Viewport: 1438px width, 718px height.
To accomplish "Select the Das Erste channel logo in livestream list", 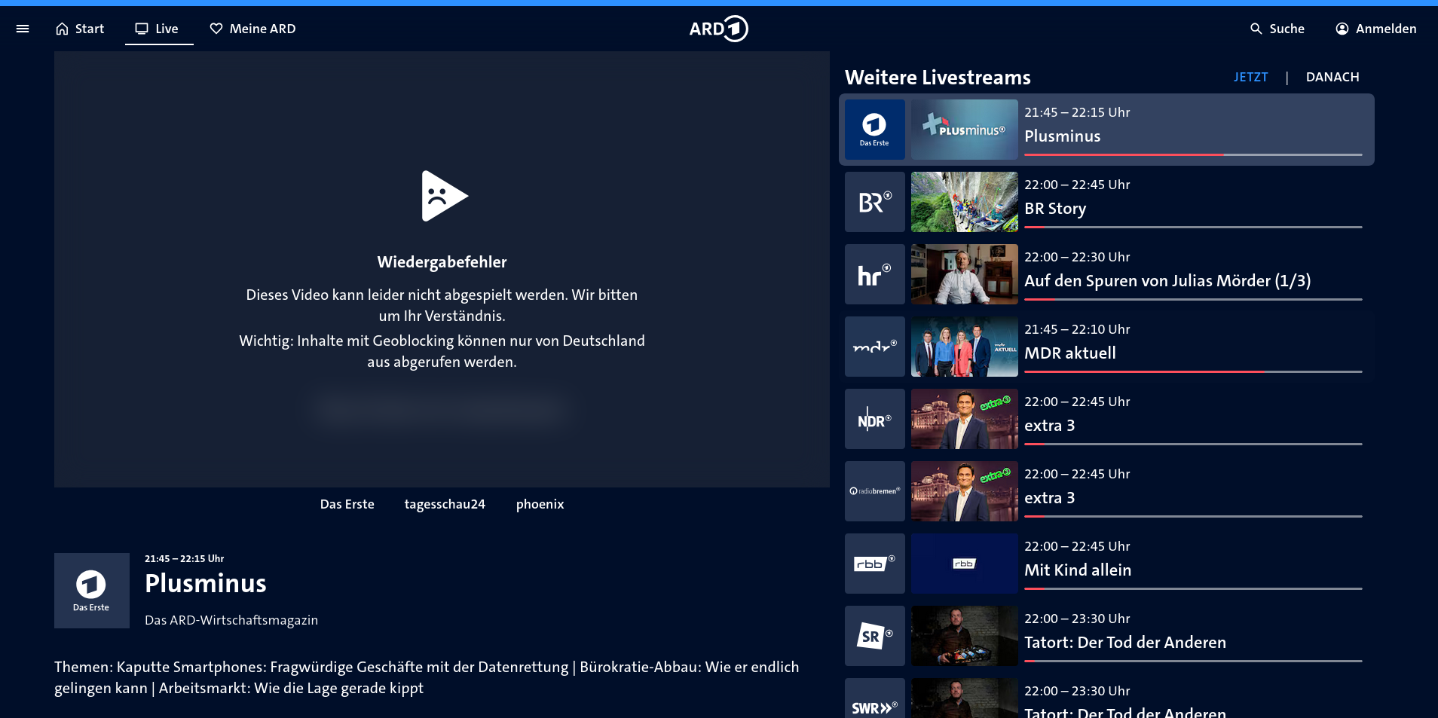I will (875, 130).
